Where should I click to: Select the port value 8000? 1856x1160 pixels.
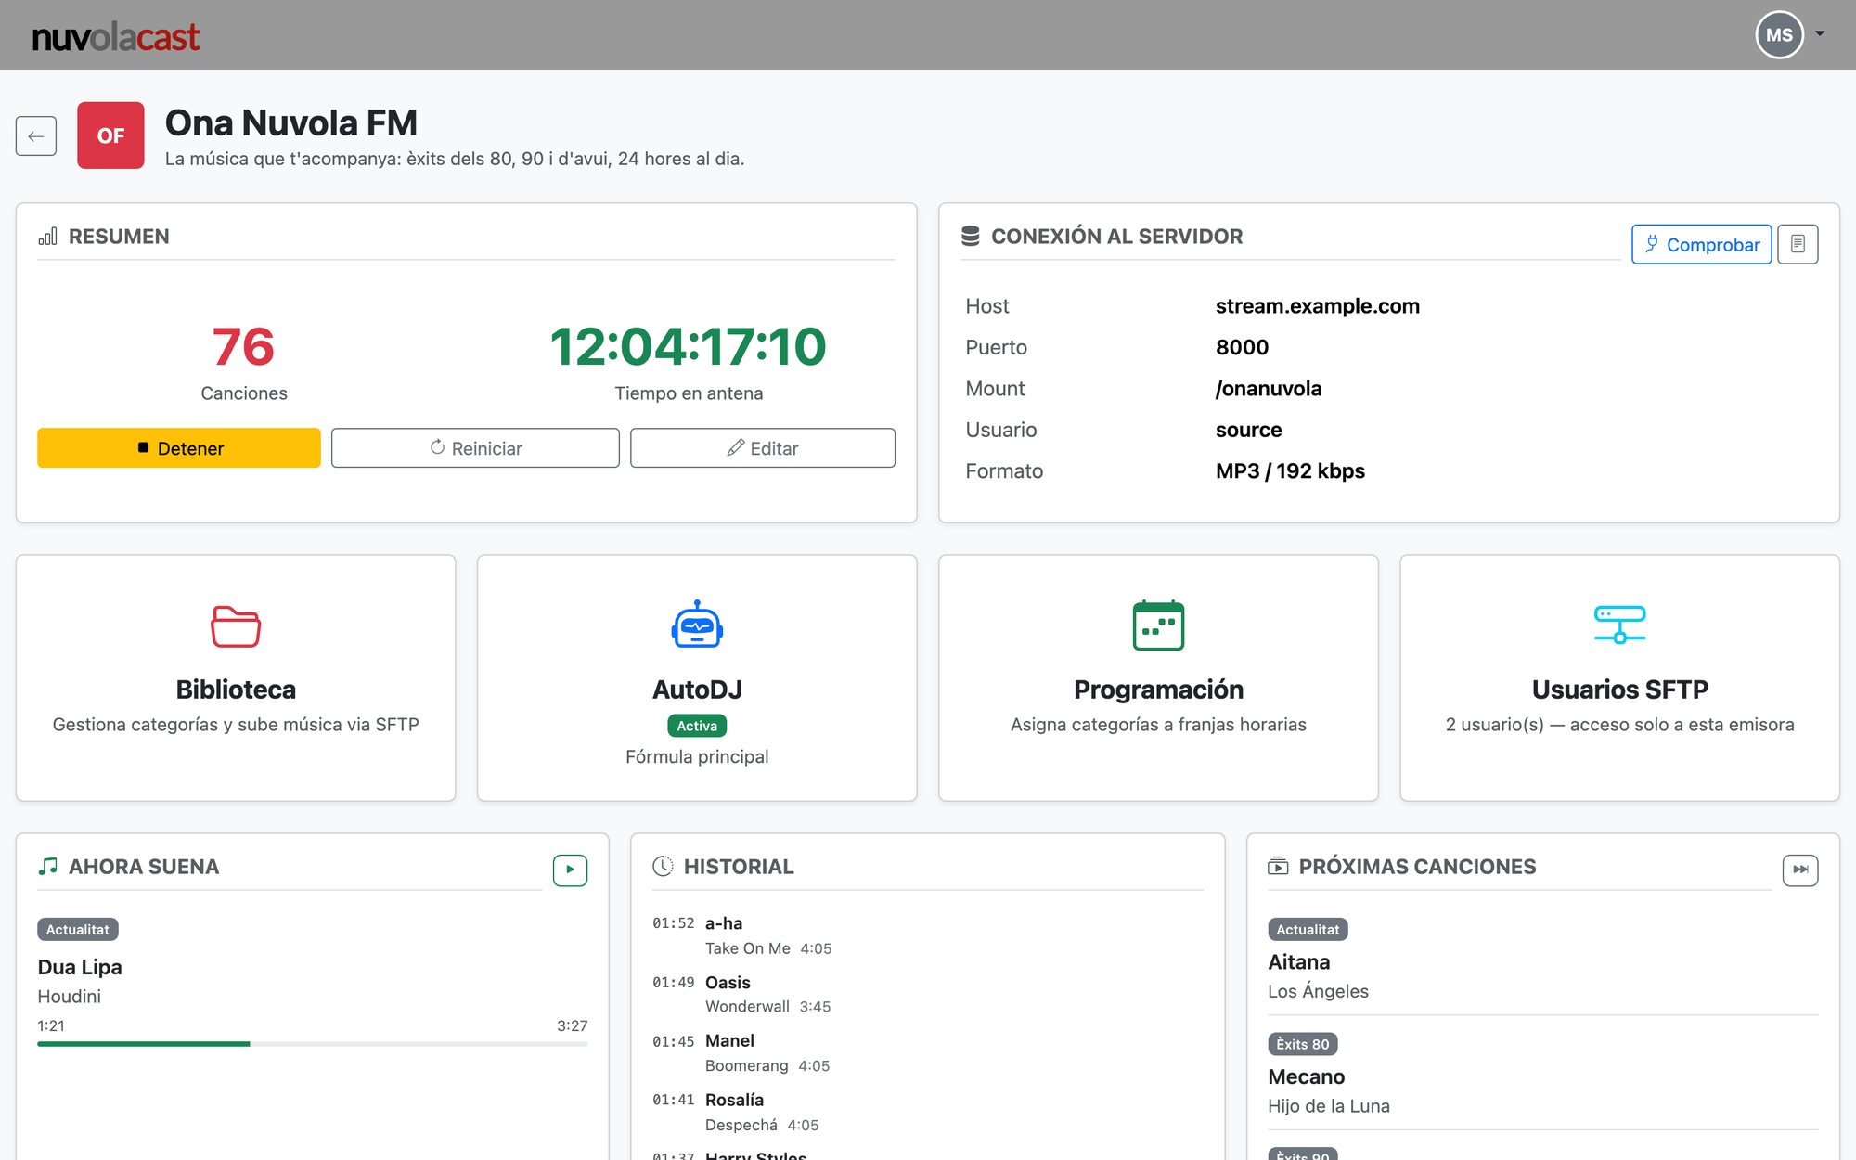click(x=1242, y=347)
